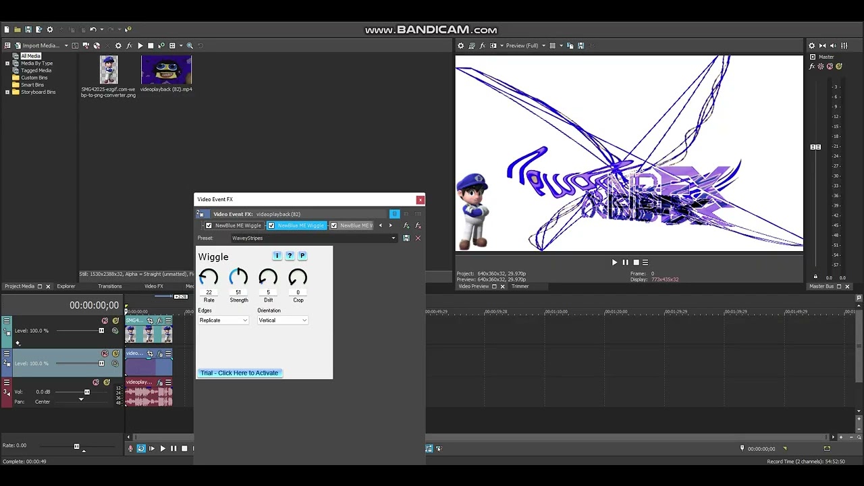Toggle split screen view in preview
864x486 pixels.
(x=493, y=46)
